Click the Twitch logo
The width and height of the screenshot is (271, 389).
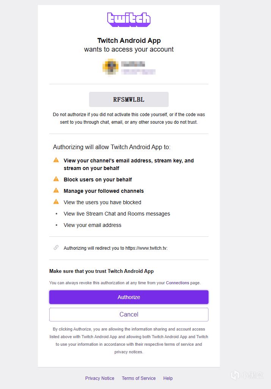pyautogui.click(x=129, y=20)
